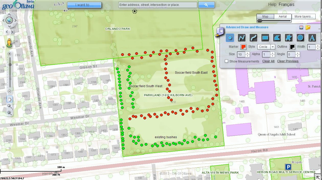Select the polyline draw tool
The image size is (322, 180).
point(242,38)
